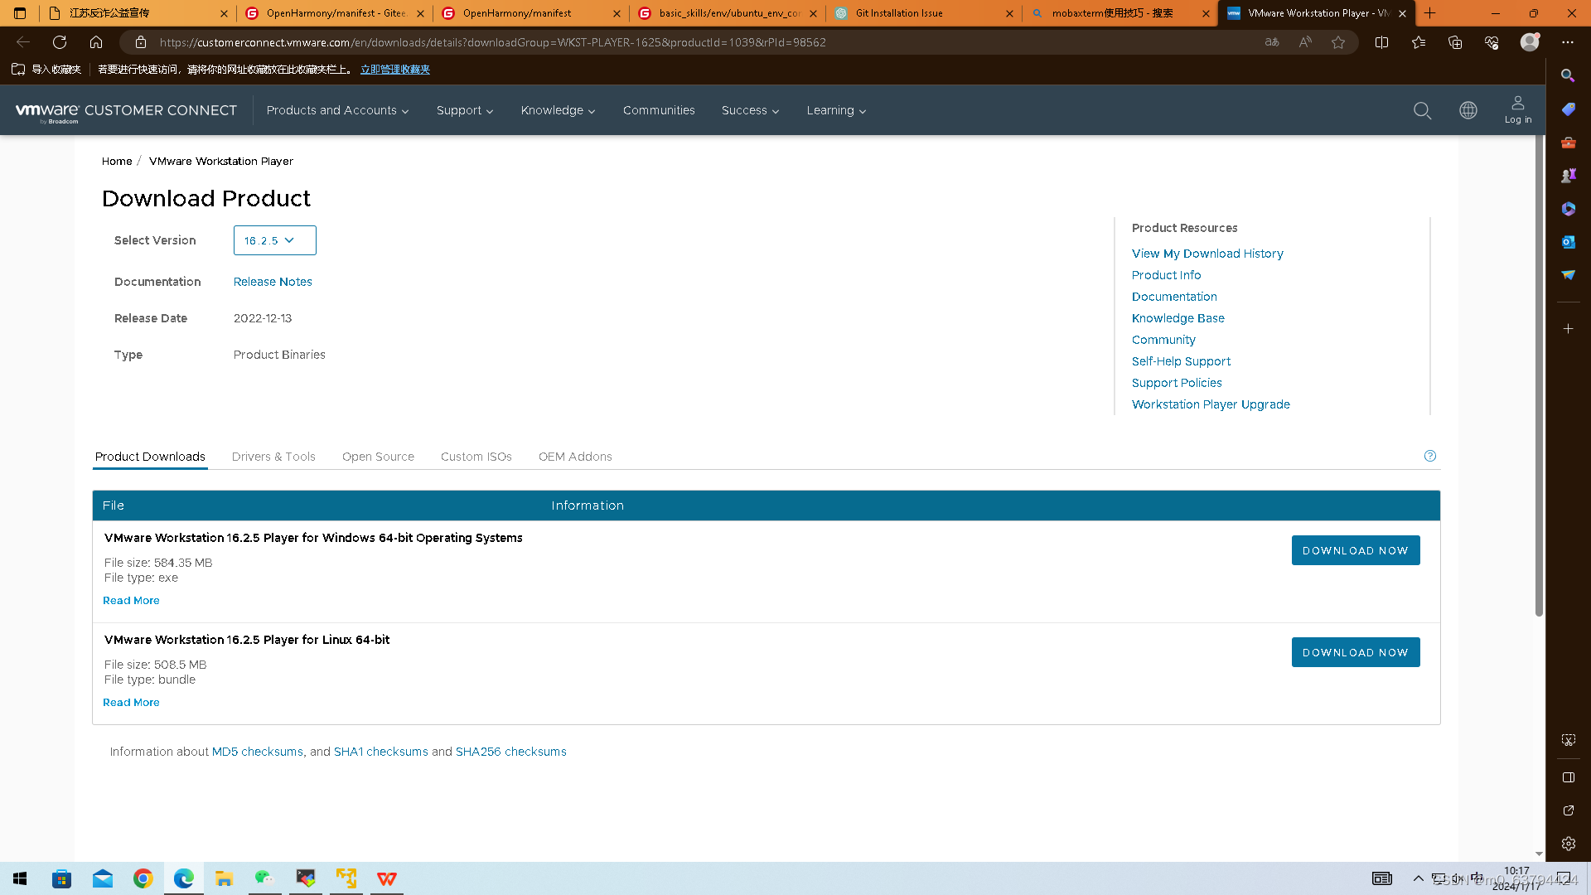The height and width of the screenshot is (895, 1591).
Task: Expand the Knowledge menu
Action: pyautogui.click(x=557, y=110)
